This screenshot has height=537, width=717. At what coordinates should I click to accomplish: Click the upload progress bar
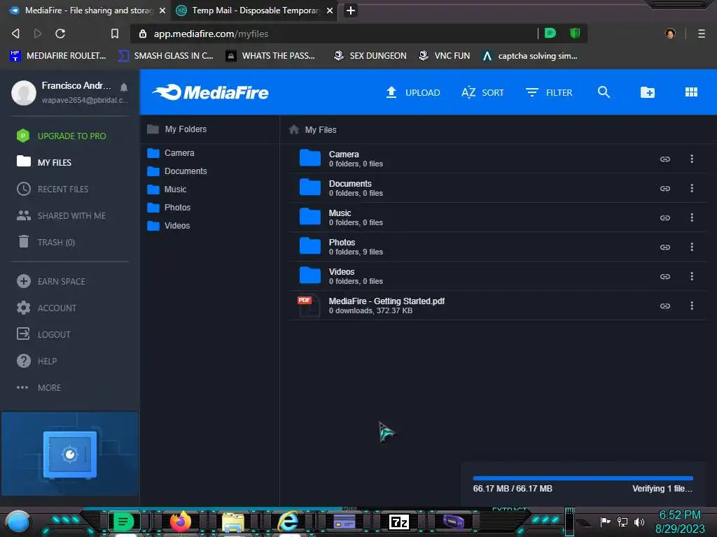pos(583,478)
